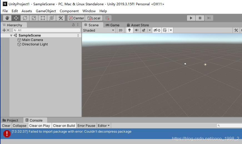The height and width of the screenshot is (144, 242).
Task: Toggle scene grid visibility
Action: [165, 30]
